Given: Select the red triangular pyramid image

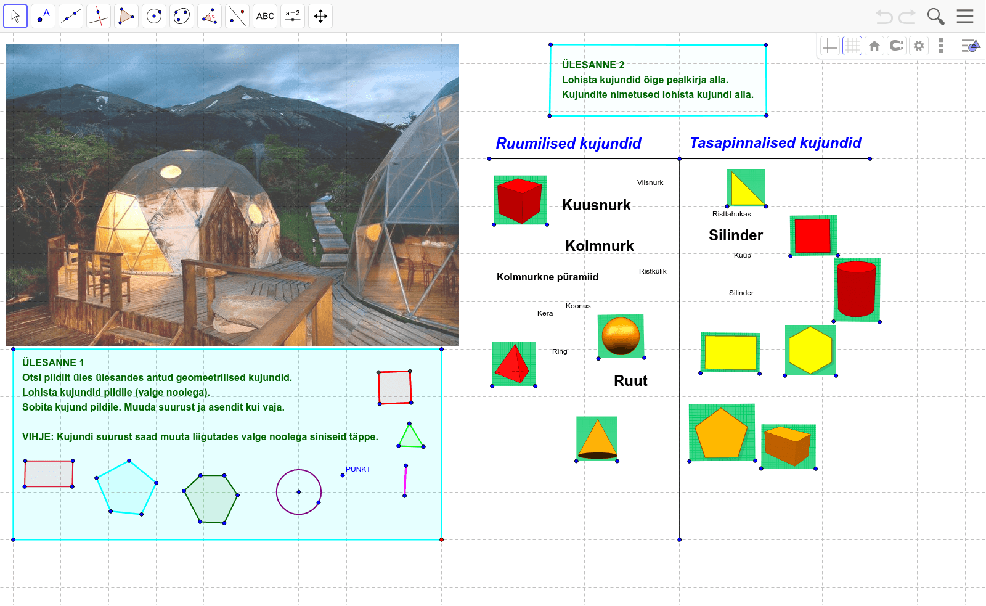Looking at the screenshot, I should 513,364.
